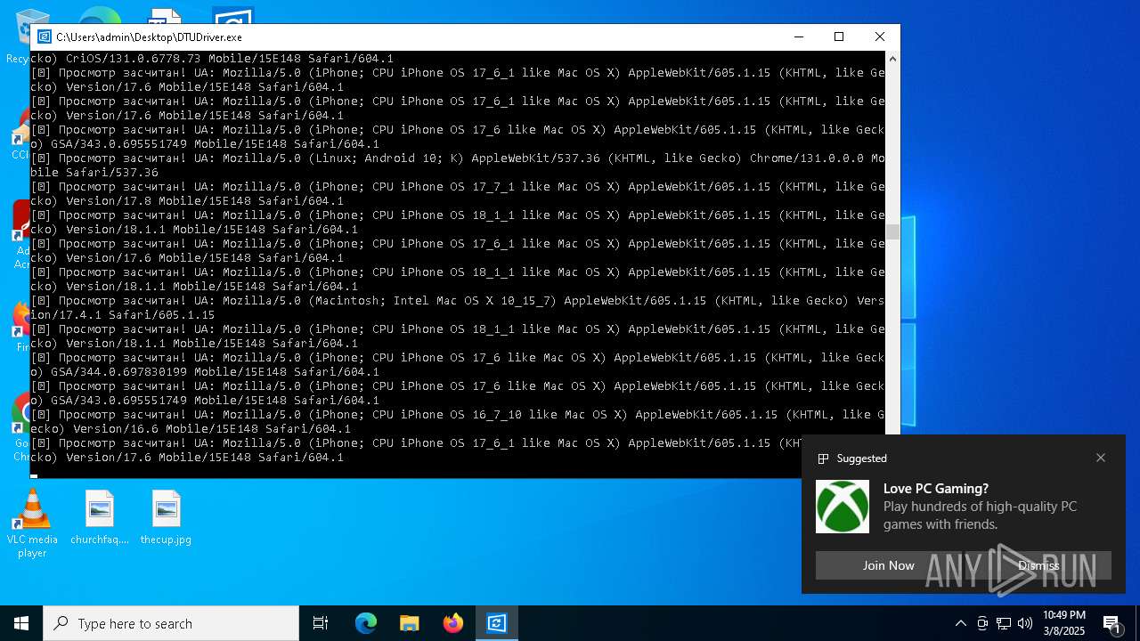
Task: Open Task View on the taskbar
Action: 321,623
